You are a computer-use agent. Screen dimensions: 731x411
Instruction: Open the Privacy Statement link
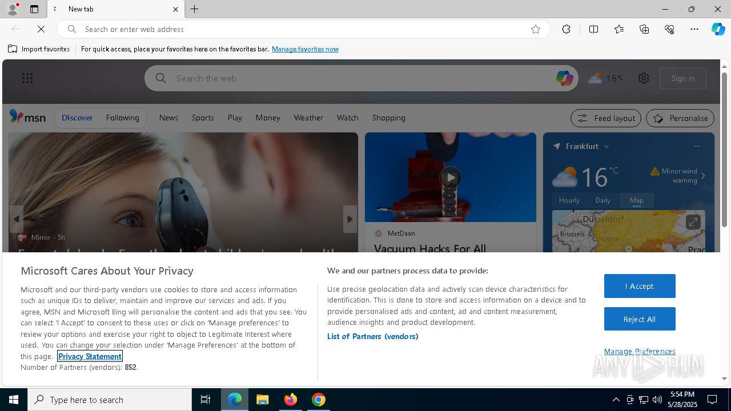[x=90, y=356]
